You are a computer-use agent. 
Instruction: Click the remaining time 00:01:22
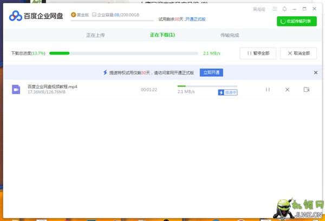(x=149, y=90)
